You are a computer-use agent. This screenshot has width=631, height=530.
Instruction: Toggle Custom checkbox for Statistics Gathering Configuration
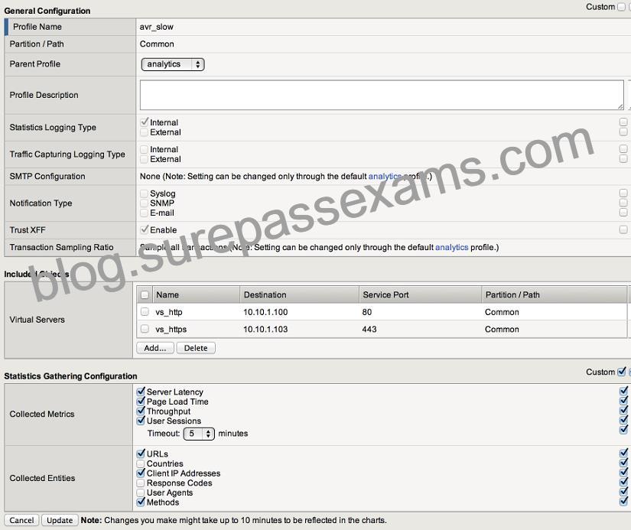tap(622, 372)
